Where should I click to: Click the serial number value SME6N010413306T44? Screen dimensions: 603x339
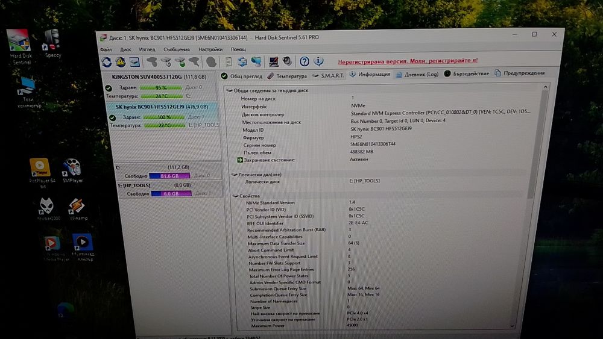[373, 144]
